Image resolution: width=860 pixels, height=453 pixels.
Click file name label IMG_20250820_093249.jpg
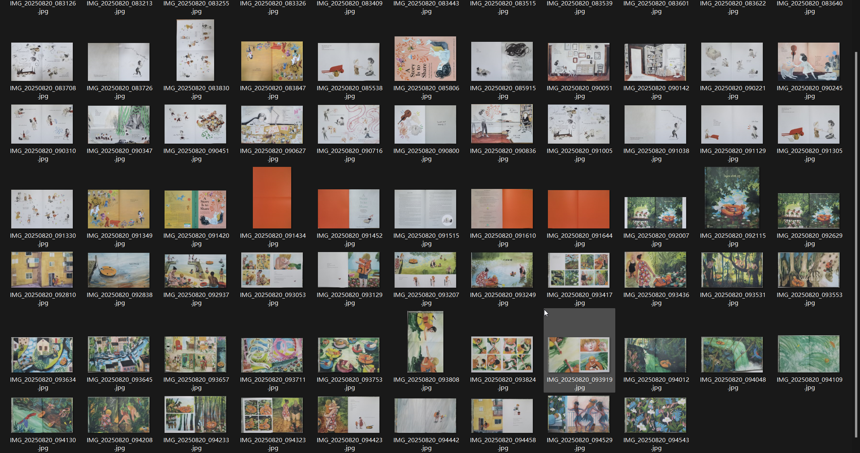(x=503, y=299)
